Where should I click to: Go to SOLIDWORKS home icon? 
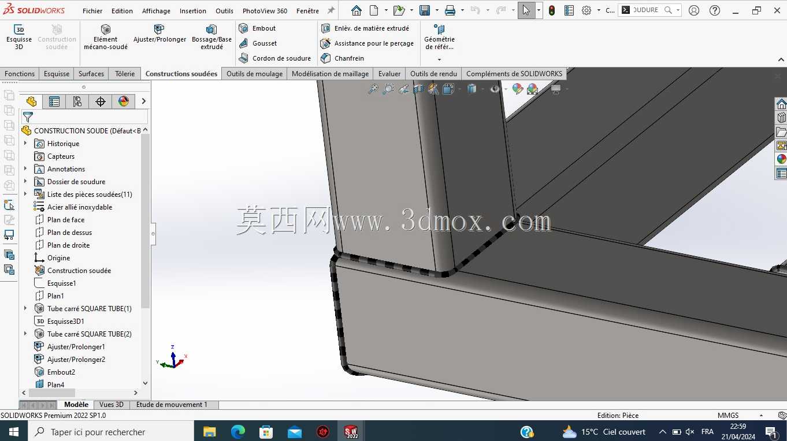(x=357, y=10)
